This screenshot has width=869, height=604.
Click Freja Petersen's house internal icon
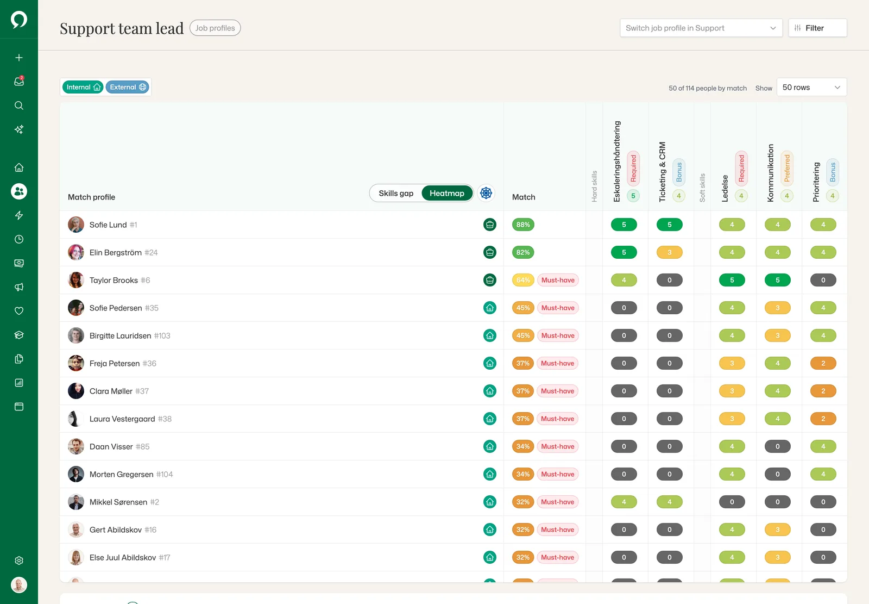tap(490, 363)
